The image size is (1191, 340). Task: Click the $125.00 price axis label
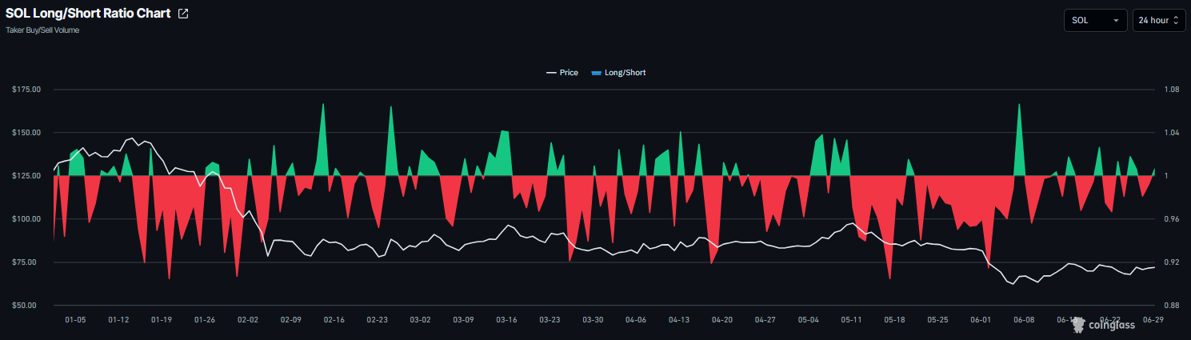(29, 175)
